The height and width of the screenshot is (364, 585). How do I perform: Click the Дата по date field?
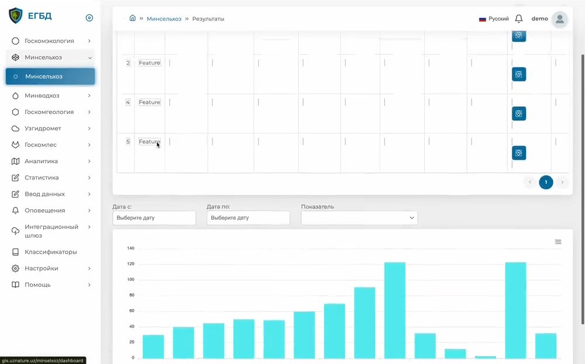pyautogui.click(x=249, y=218)
